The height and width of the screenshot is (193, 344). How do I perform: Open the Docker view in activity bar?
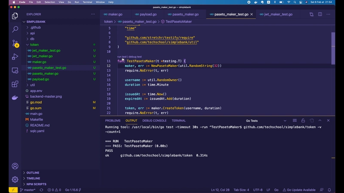pos(15,98)
